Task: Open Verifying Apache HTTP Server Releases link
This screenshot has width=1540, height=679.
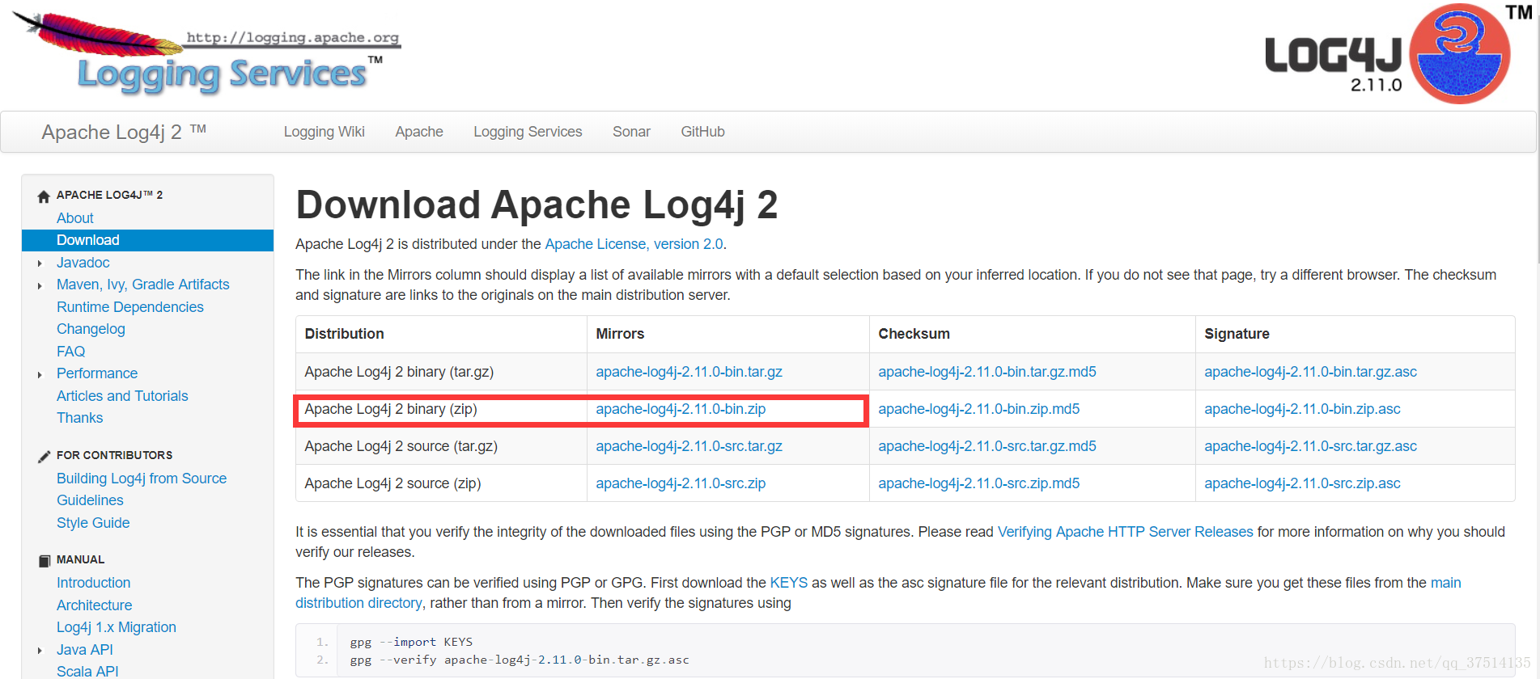Action: [x=1125, y=532]
